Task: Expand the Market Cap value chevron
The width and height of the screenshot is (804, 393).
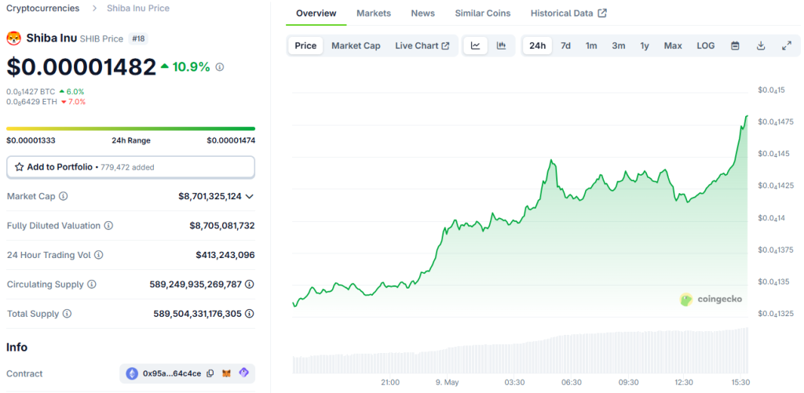Action: pos(250,196)
